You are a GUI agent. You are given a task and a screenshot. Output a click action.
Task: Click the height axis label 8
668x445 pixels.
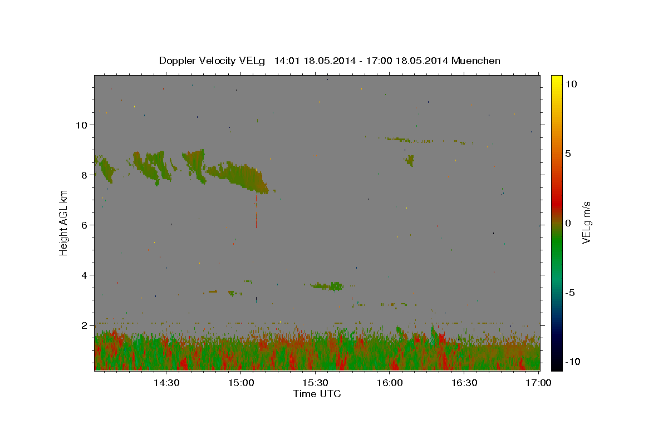pos(85,175)
